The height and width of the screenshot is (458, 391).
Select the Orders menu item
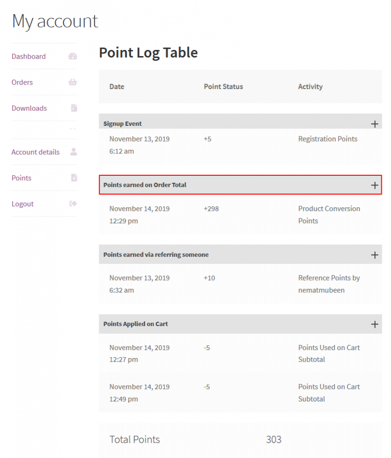click(x=22, y=82)
